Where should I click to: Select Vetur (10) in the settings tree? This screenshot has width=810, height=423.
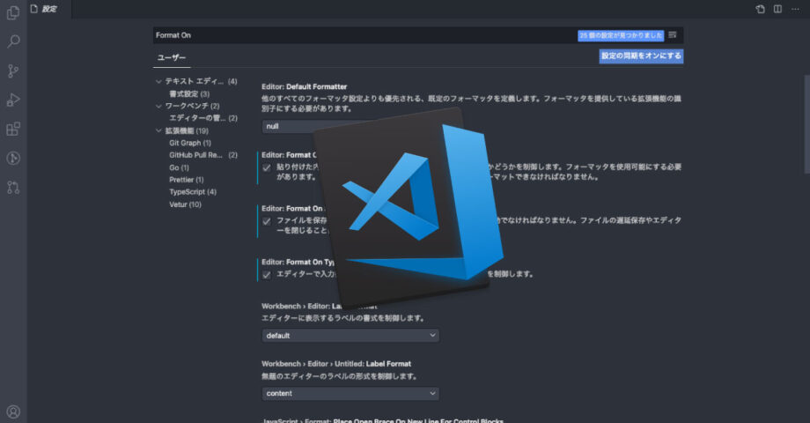(x=185, y=204)
